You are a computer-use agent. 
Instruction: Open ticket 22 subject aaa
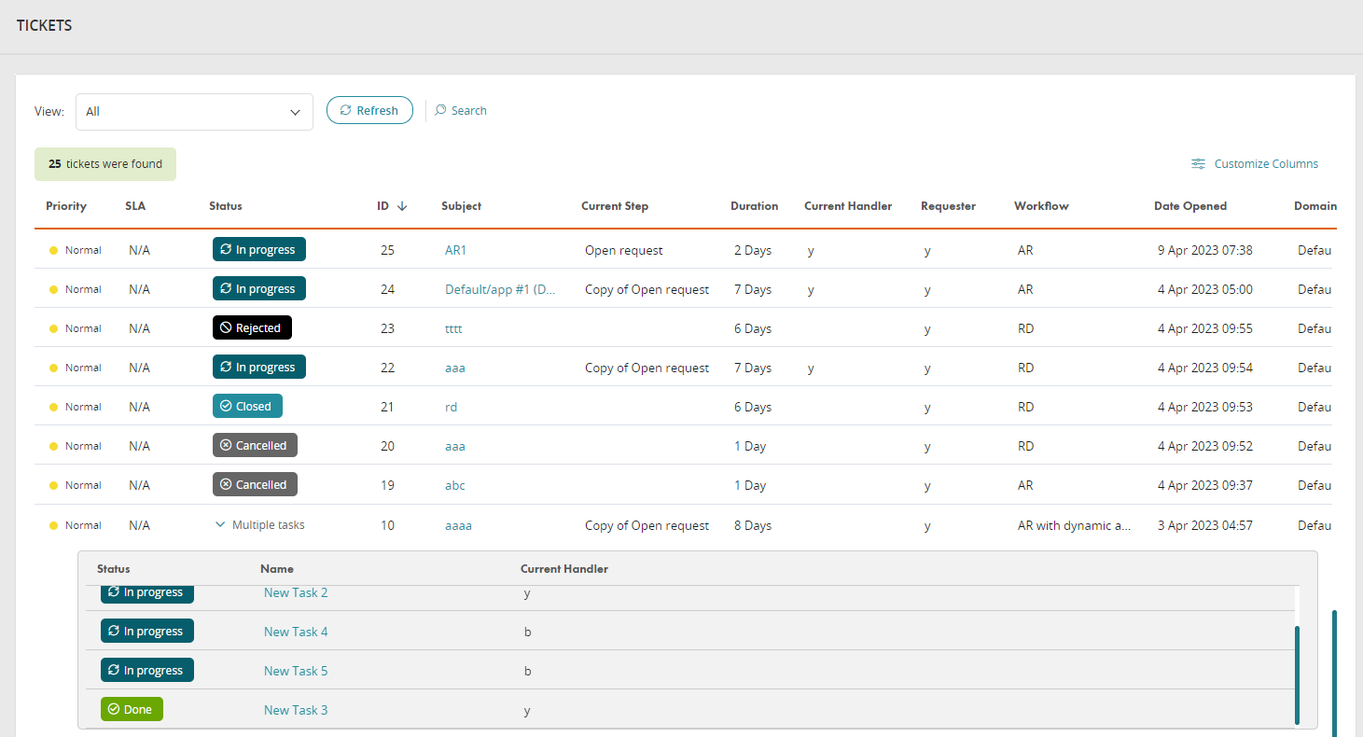[x=455, y=368]
